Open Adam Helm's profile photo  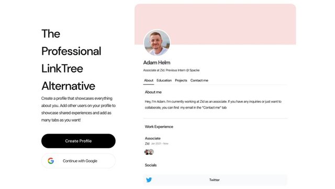[x=157, y=43]
